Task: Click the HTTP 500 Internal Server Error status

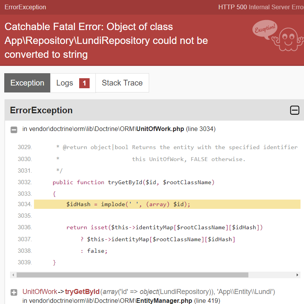Action: coord(261,7)
